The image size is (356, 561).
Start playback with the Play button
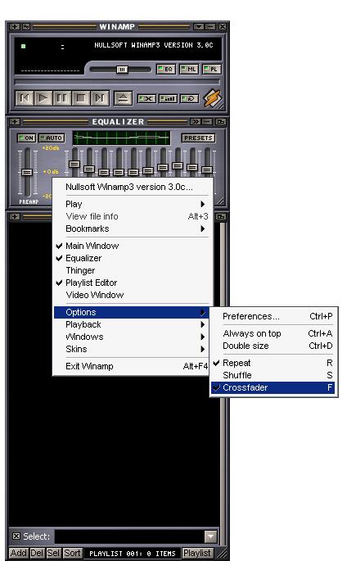point(43,98)
